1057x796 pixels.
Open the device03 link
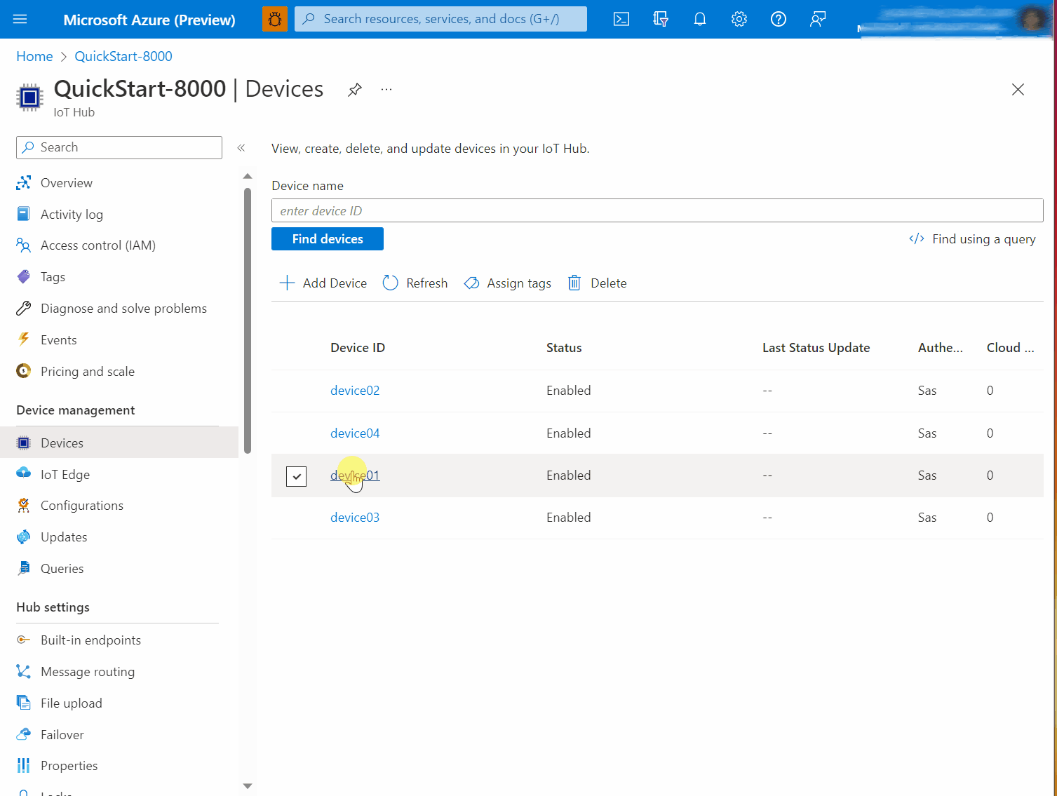click(355, 518)
